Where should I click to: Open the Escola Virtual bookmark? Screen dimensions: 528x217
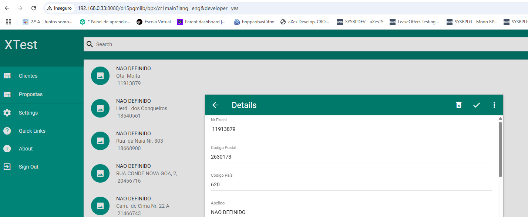[154, 22]
